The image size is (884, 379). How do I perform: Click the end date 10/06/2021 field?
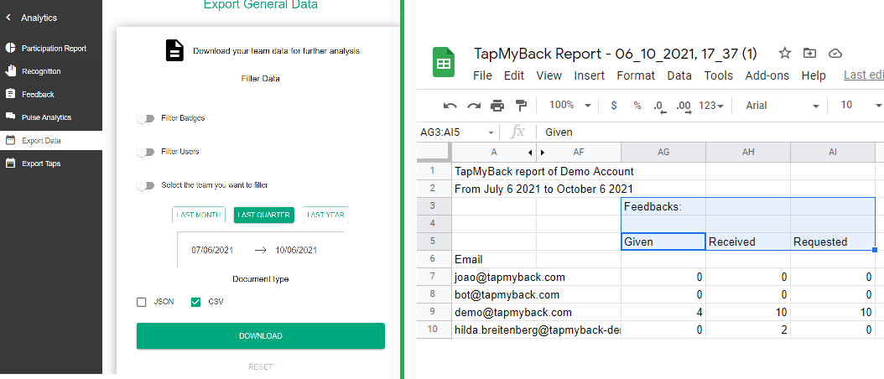[x=296, y=250]
